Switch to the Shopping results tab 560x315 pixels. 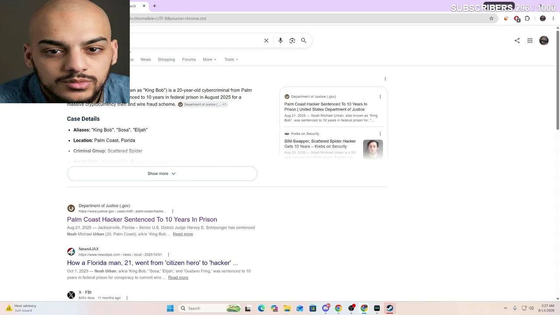click(166, 59)
